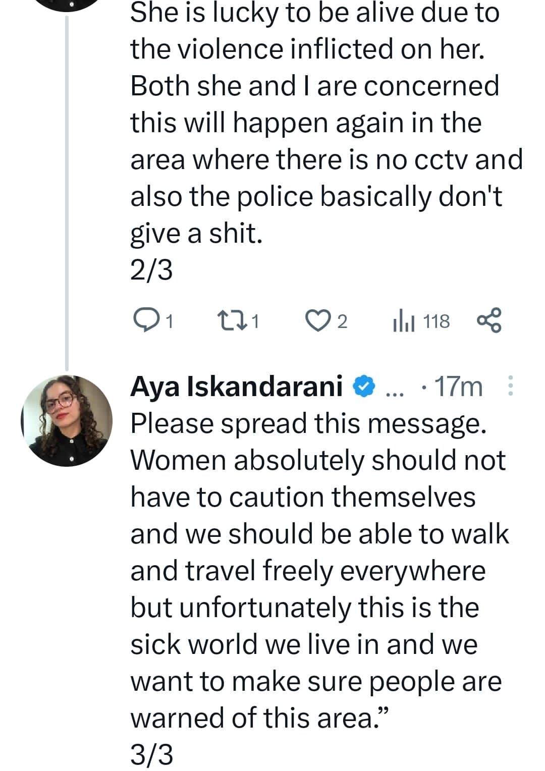Like the tweet with the heart icon
Screen dimensions: 545x771
318,321
